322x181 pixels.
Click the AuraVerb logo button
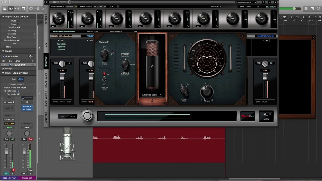click(x=248, y=116)
